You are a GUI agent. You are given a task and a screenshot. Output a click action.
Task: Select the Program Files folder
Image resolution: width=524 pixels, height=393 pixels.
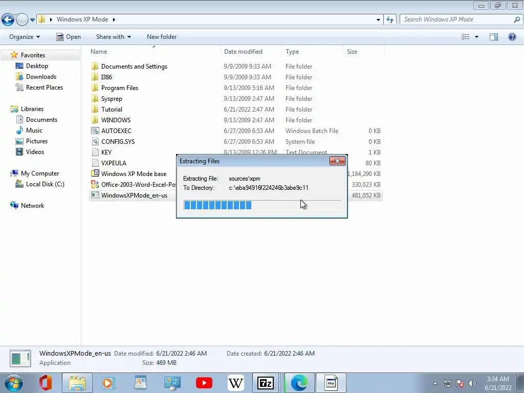[120, 88]
